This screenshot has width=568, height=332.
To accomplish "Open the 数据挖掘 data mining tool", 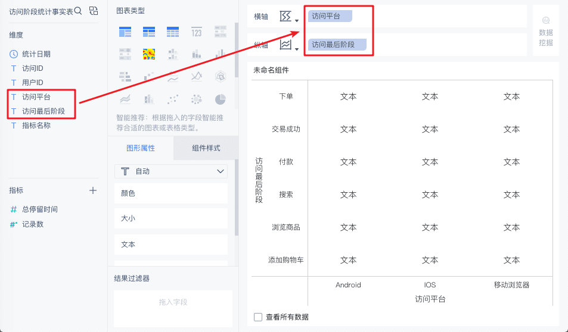I will [x=545, y=32].
